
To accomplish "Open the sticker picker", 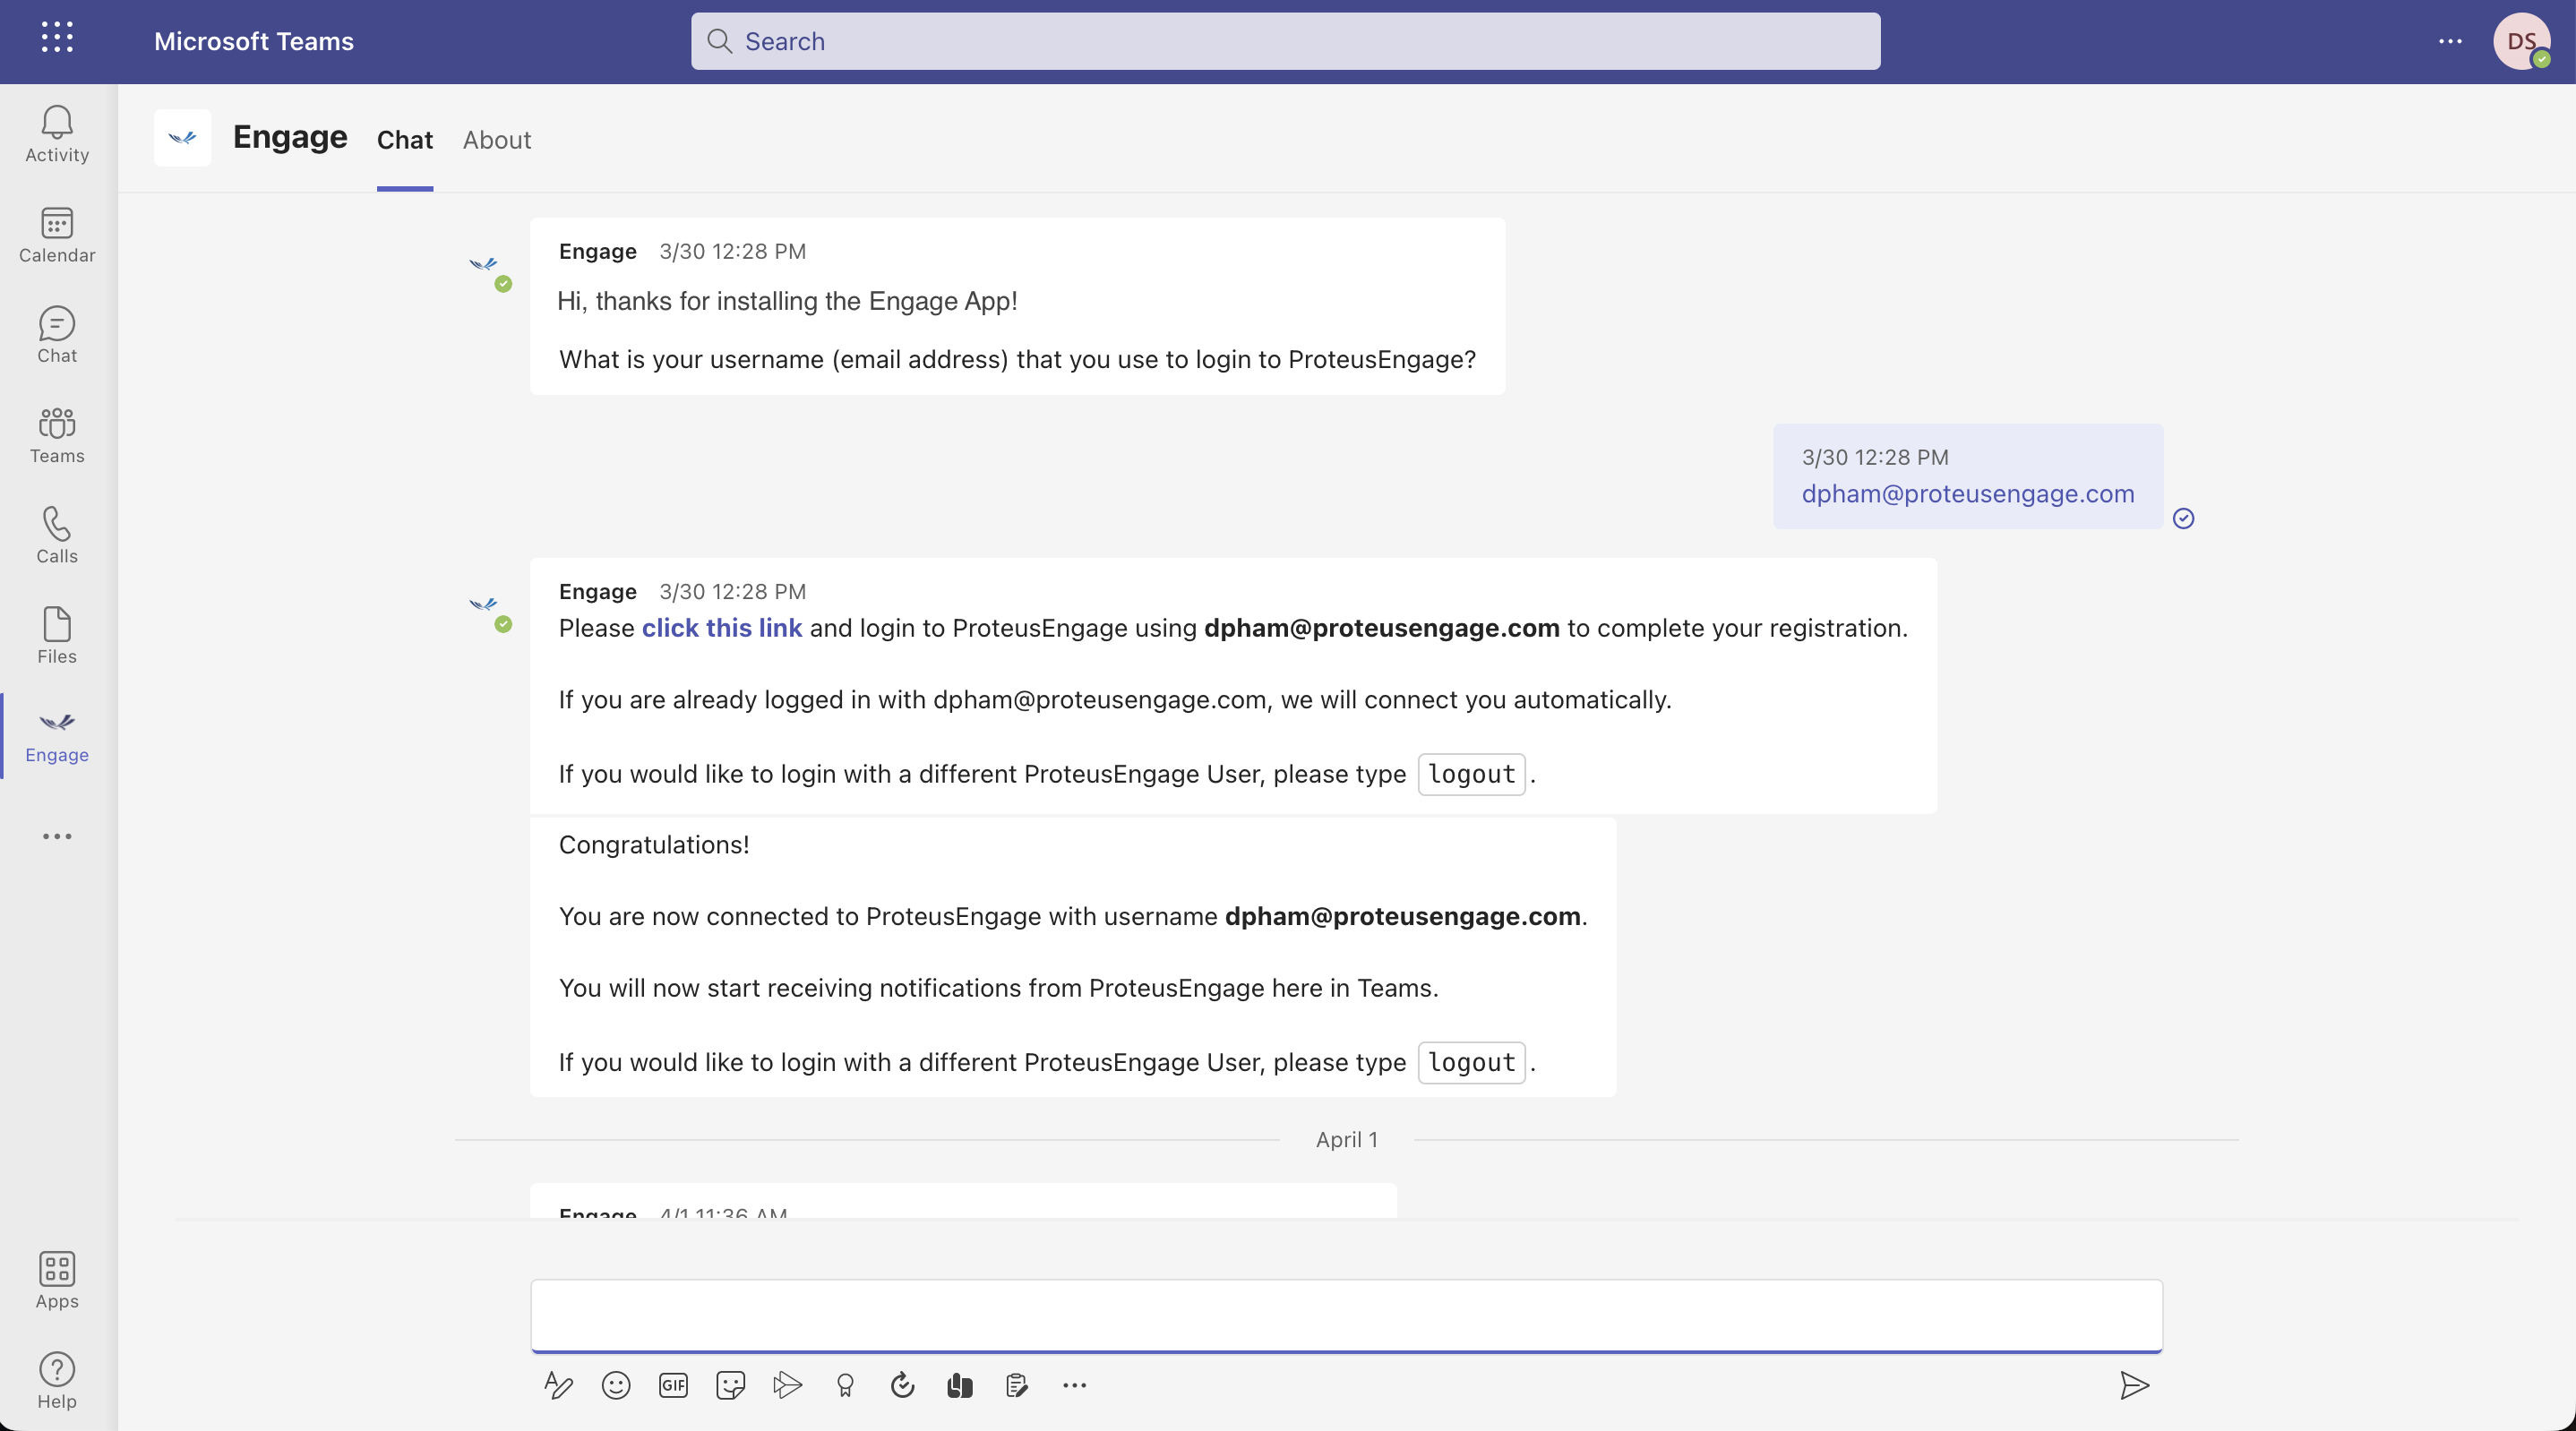I will point(731,1385).
